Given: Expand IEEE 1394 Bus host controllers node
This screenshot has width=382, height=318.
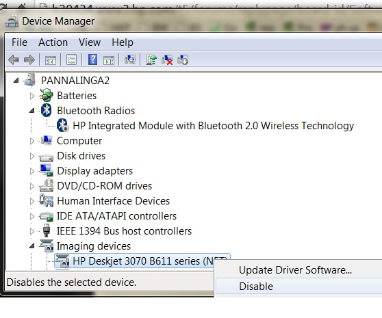Looking at the screenshot, I should click(32, 231).
